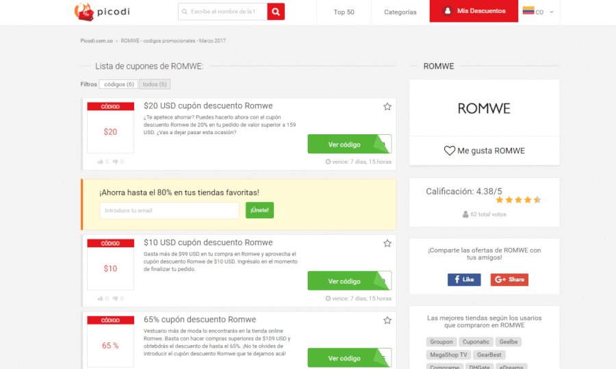616x369 pixels.
Task: Click the email input field
Action: (169, 210)
